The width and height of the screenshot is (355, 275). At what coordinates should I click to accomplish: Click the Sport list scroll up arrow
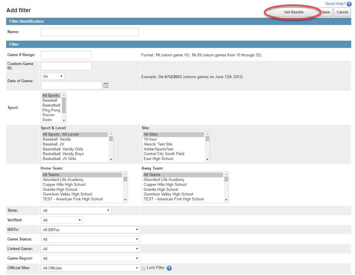click(64, 95)
